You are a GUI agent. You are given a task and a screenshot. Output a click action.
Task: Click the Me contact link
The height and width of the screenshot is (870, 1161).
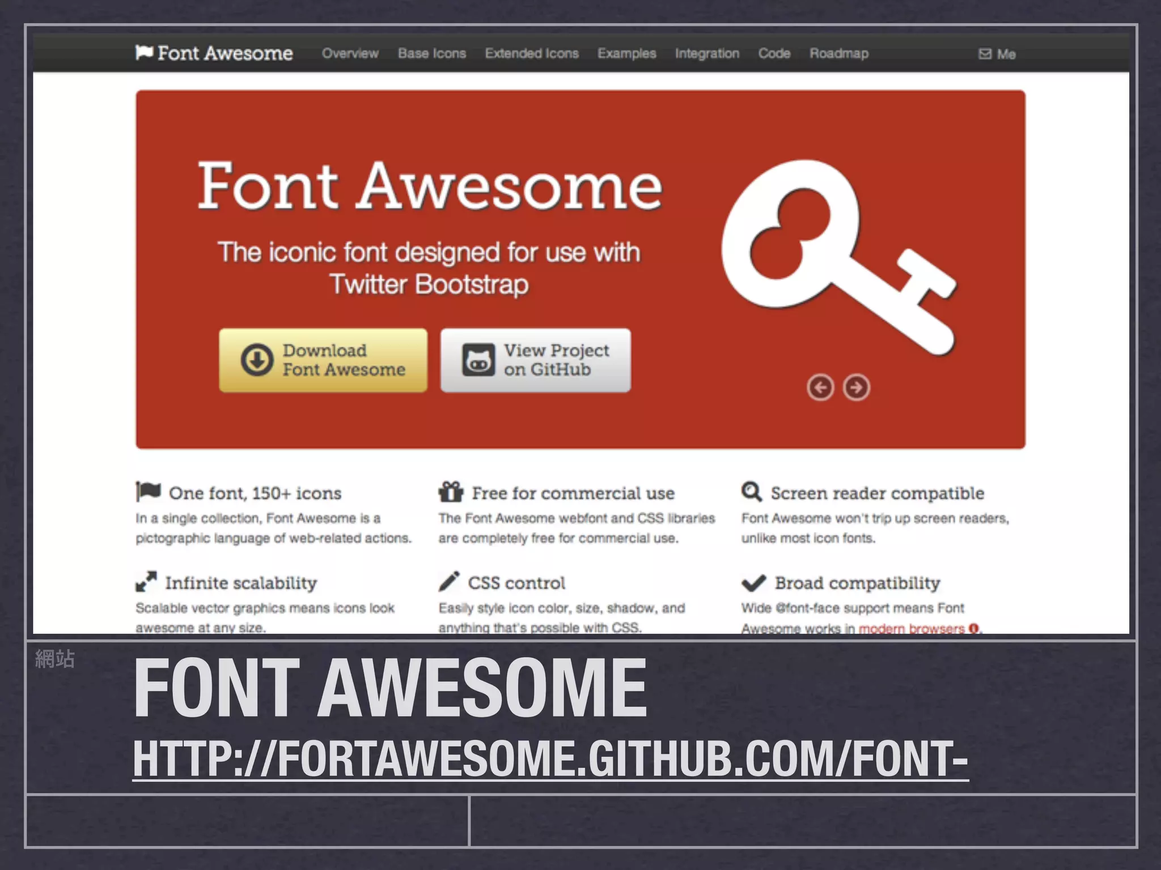(x=1006, y=54)
